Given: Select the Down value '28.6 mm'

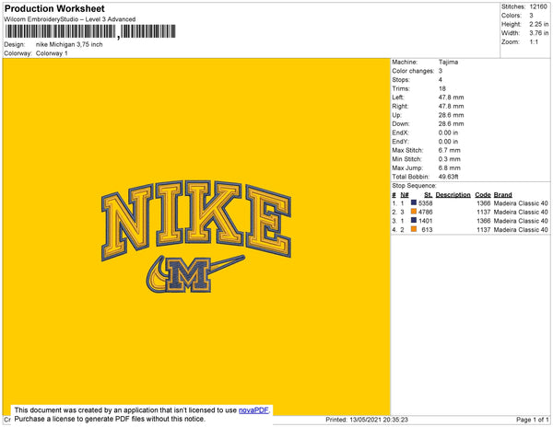Looking at the screenshot, I should tap(451, 124).
